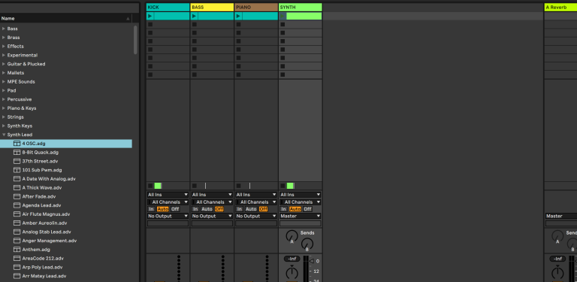The height and width of the screenshot is (282, 577).
Task: Click the Analog Stab Lead.adv icon
Action: click(17, 232)
